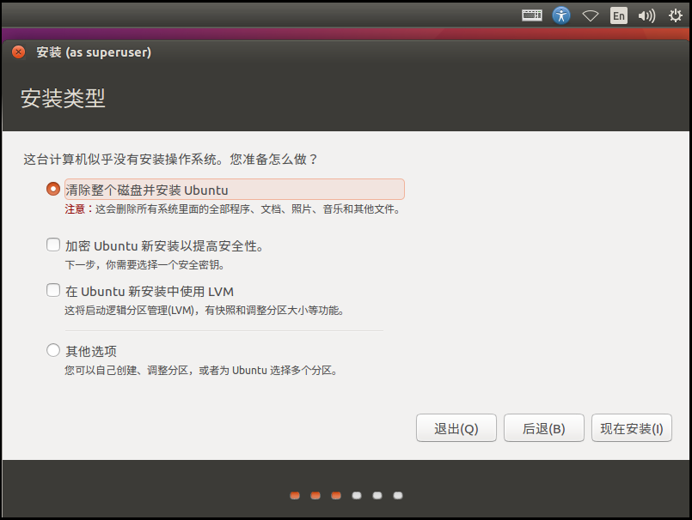Select 清除整个磁盘并安装 Ubuntu radio option

click(53, 189)
